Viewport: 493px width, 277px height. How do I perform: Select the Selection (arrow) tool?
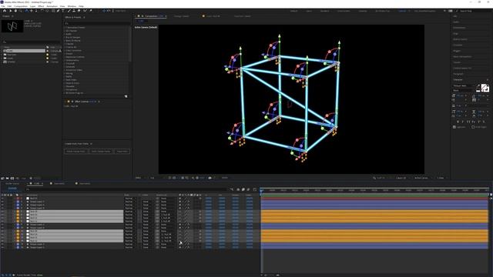point(10,11)
